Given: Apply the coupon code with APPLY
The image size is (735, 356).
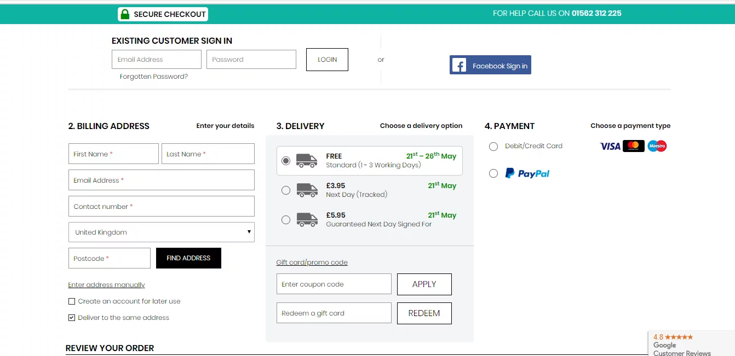Looking at the screenshot, I should [424, 284].
